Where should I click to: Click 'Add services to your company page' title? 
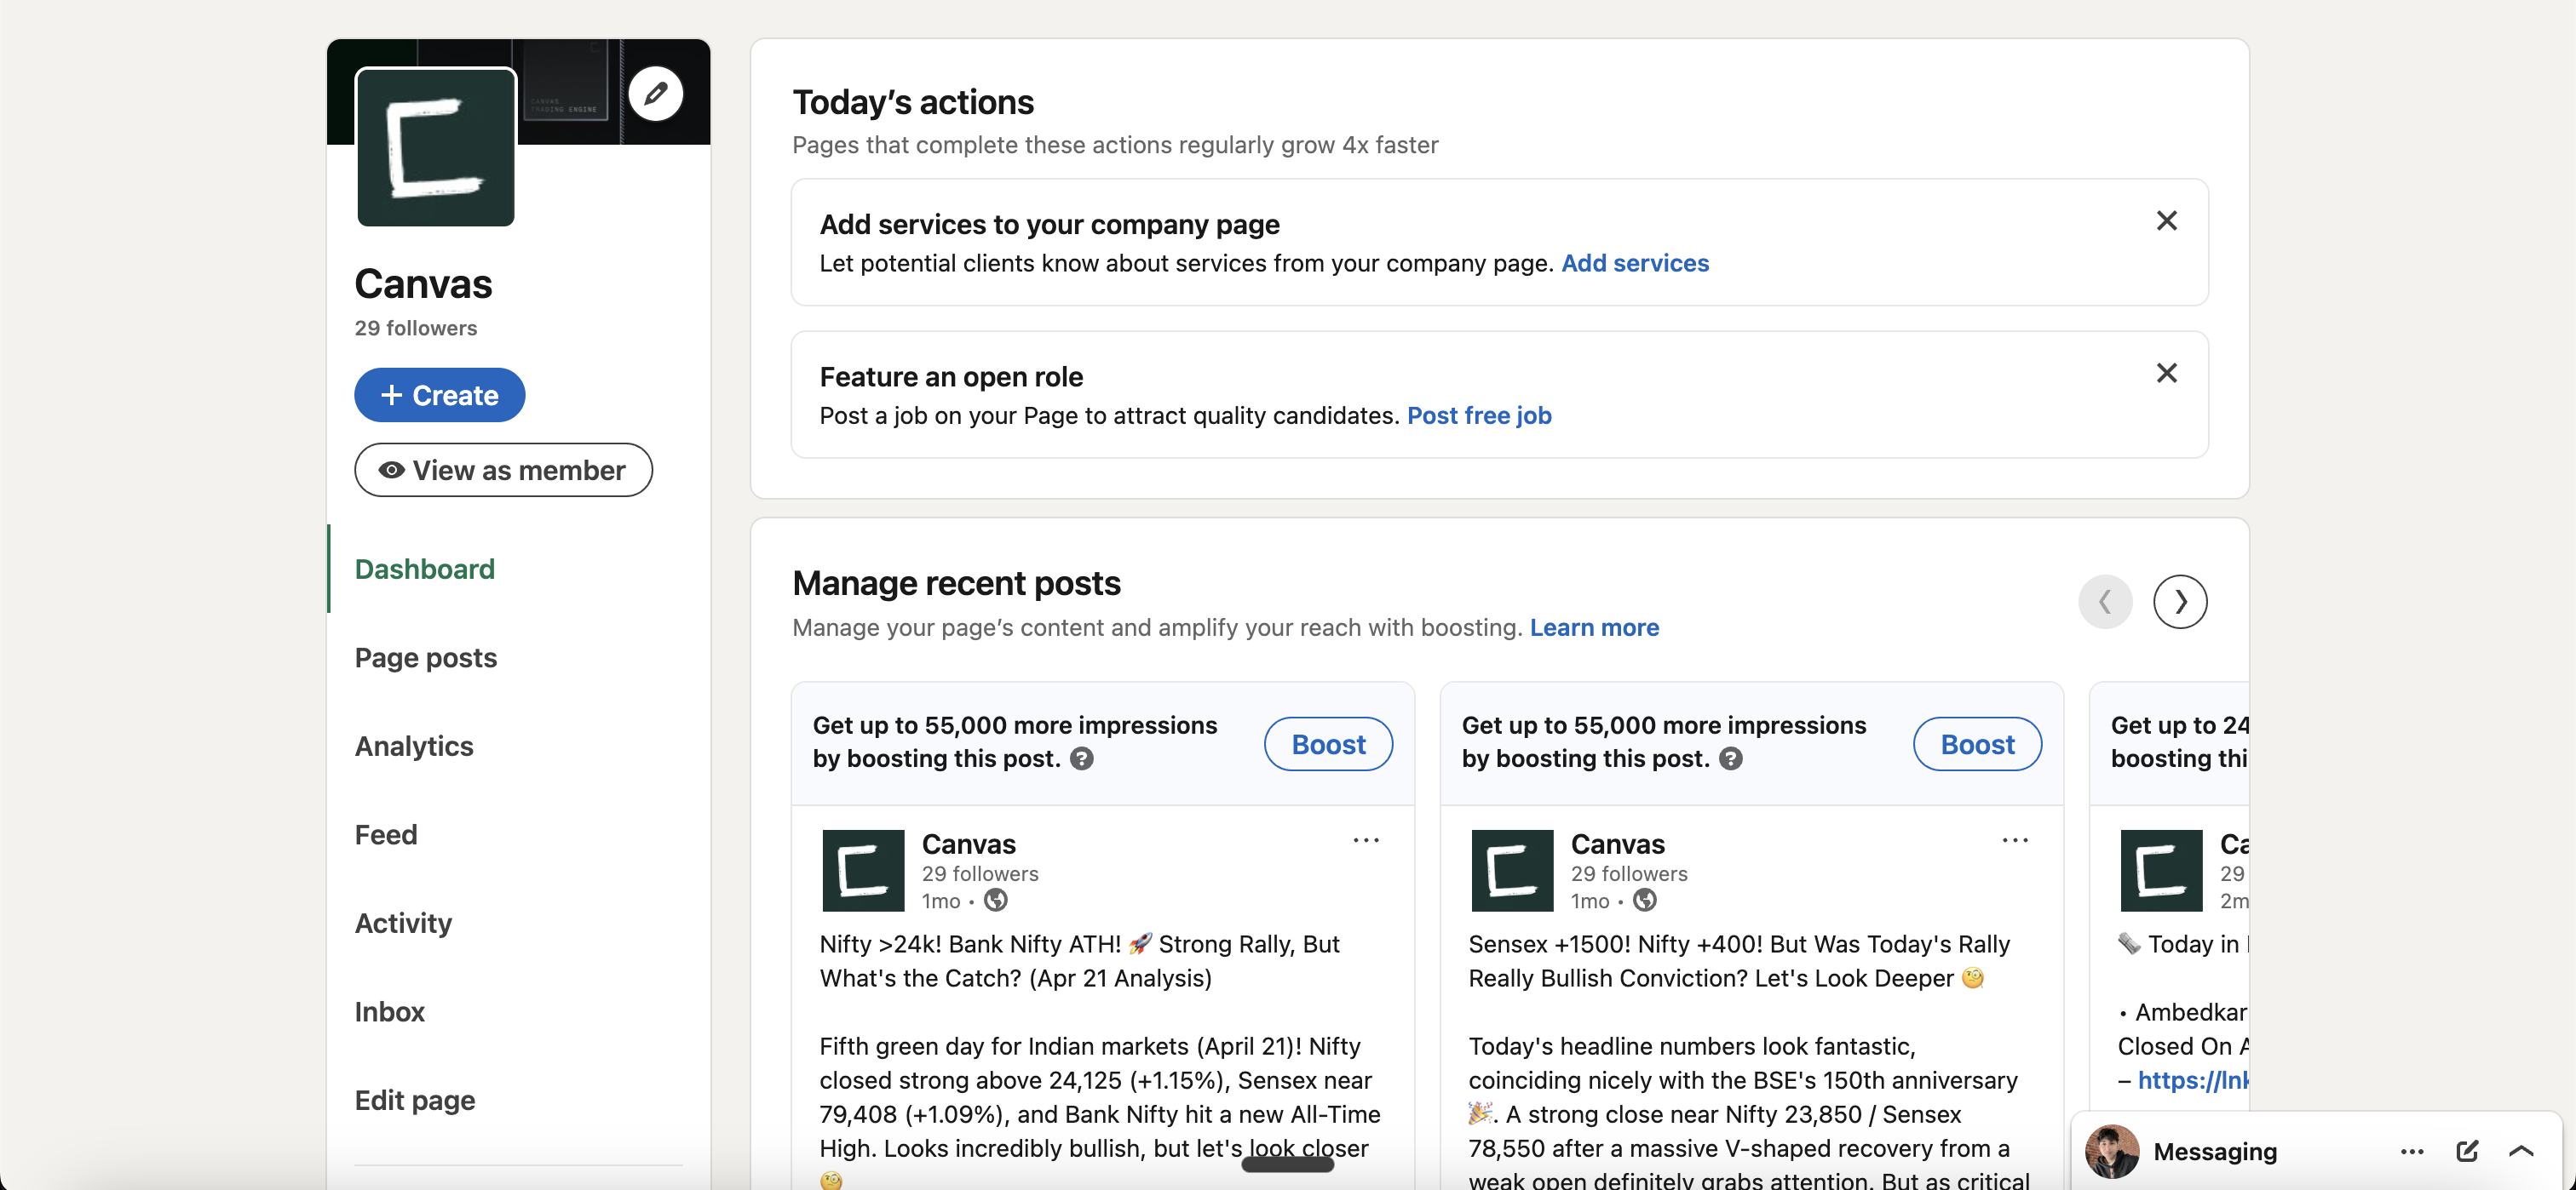pos(1049,225)
